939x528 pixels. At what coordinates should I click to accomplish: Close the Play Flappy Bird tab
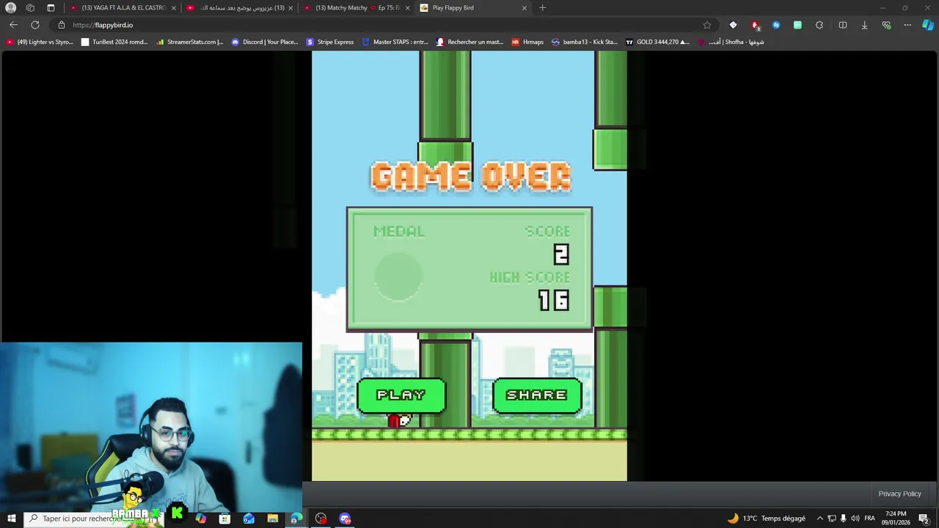tap(524, 7)
